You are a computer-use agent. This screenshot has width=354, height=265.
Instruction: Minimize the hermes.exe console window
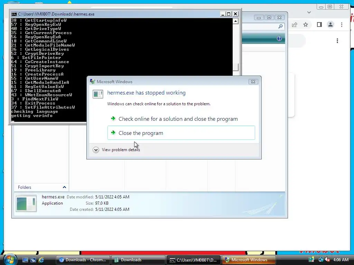point(223,14)
